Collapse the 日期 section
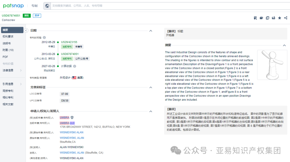 151,31
